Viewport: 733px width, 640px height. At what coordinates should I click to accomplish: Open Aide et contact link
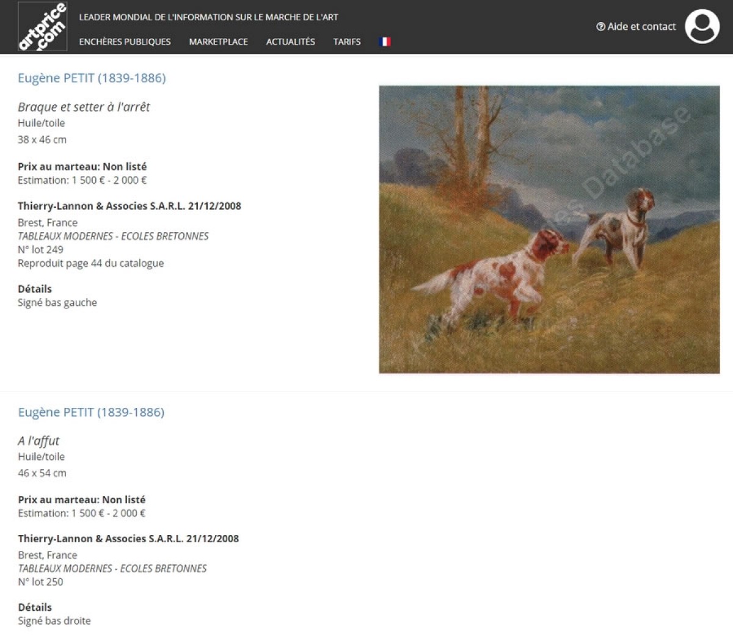[x=641, y=26]
